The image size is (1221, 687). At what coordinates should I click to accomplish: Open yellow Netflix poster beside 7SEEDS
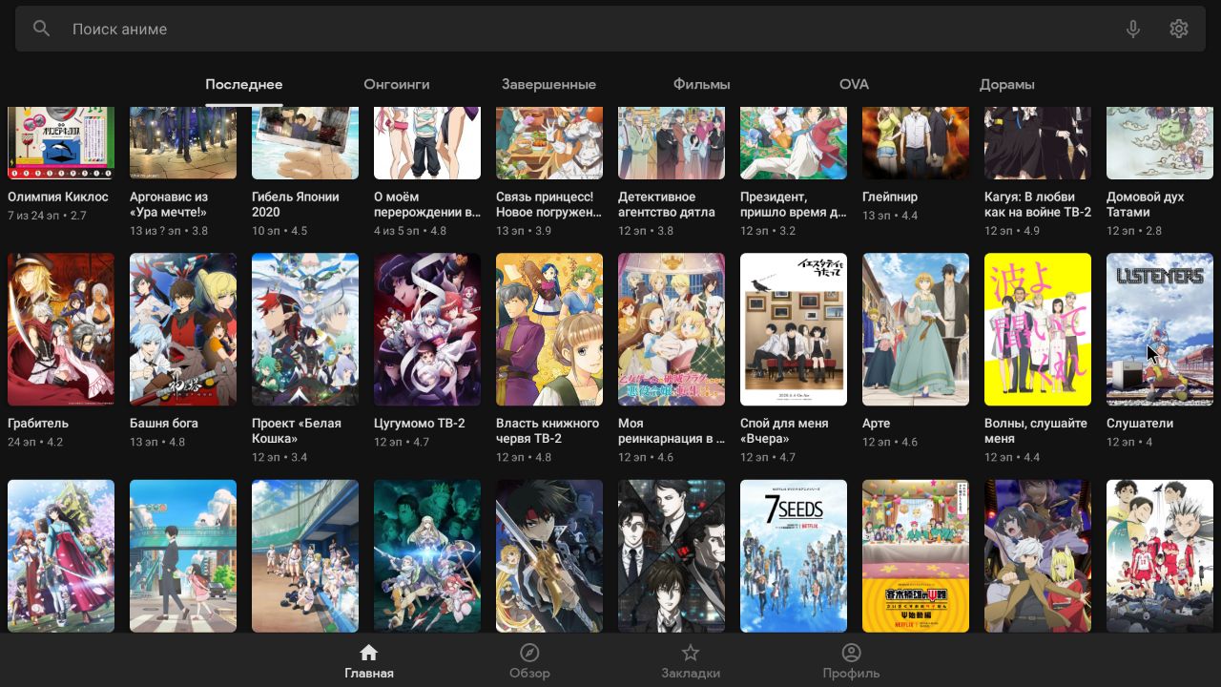click(x=916, y=555)
